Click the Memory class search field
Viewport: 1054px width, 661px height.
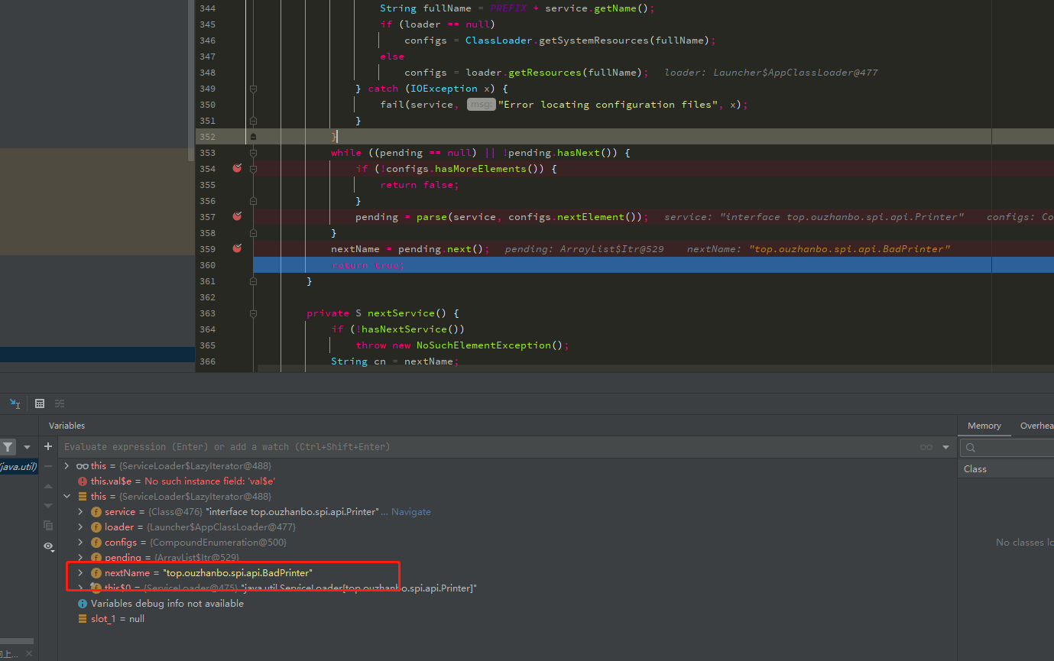pyautogui.click(x=1008, y=448)
